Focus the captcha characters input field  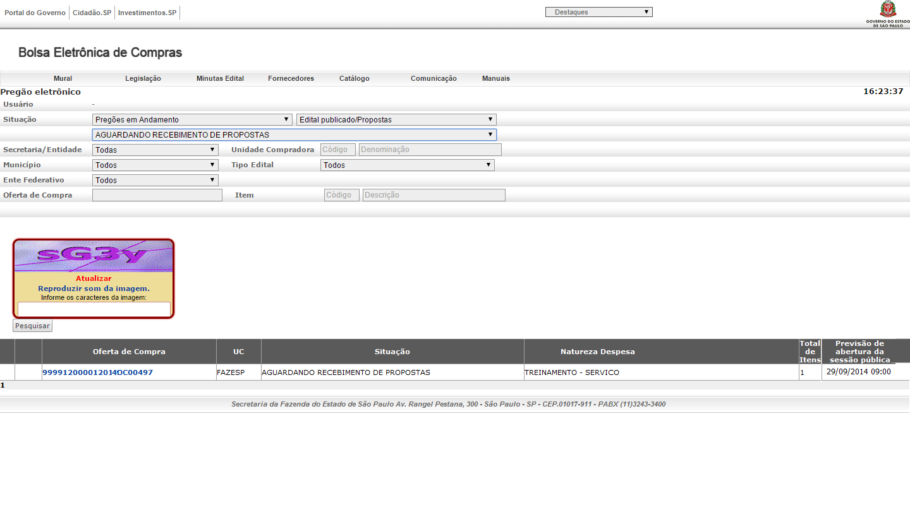[94, 309]
